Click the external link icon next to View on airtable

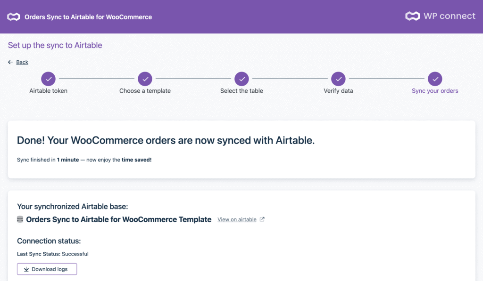tap(262, 219)
